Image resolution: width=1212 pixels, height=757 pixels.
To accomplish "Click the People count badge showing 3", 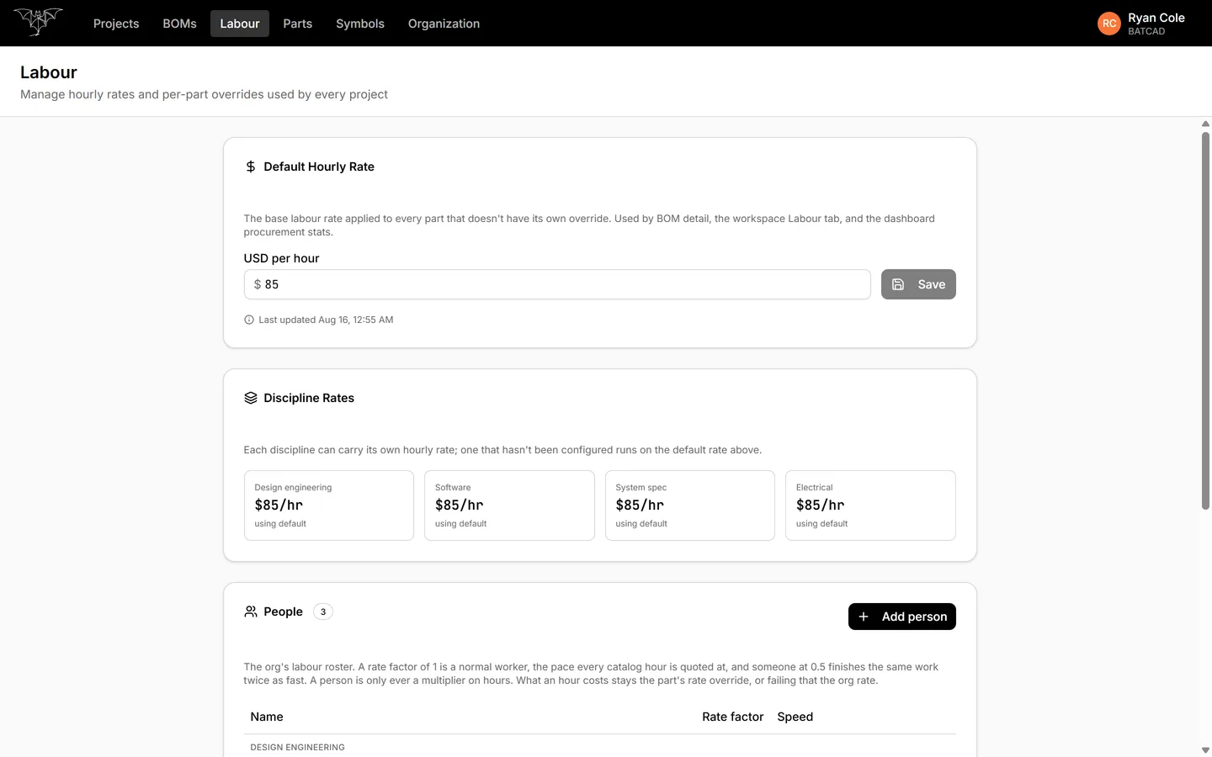I will tap(323, 611).
